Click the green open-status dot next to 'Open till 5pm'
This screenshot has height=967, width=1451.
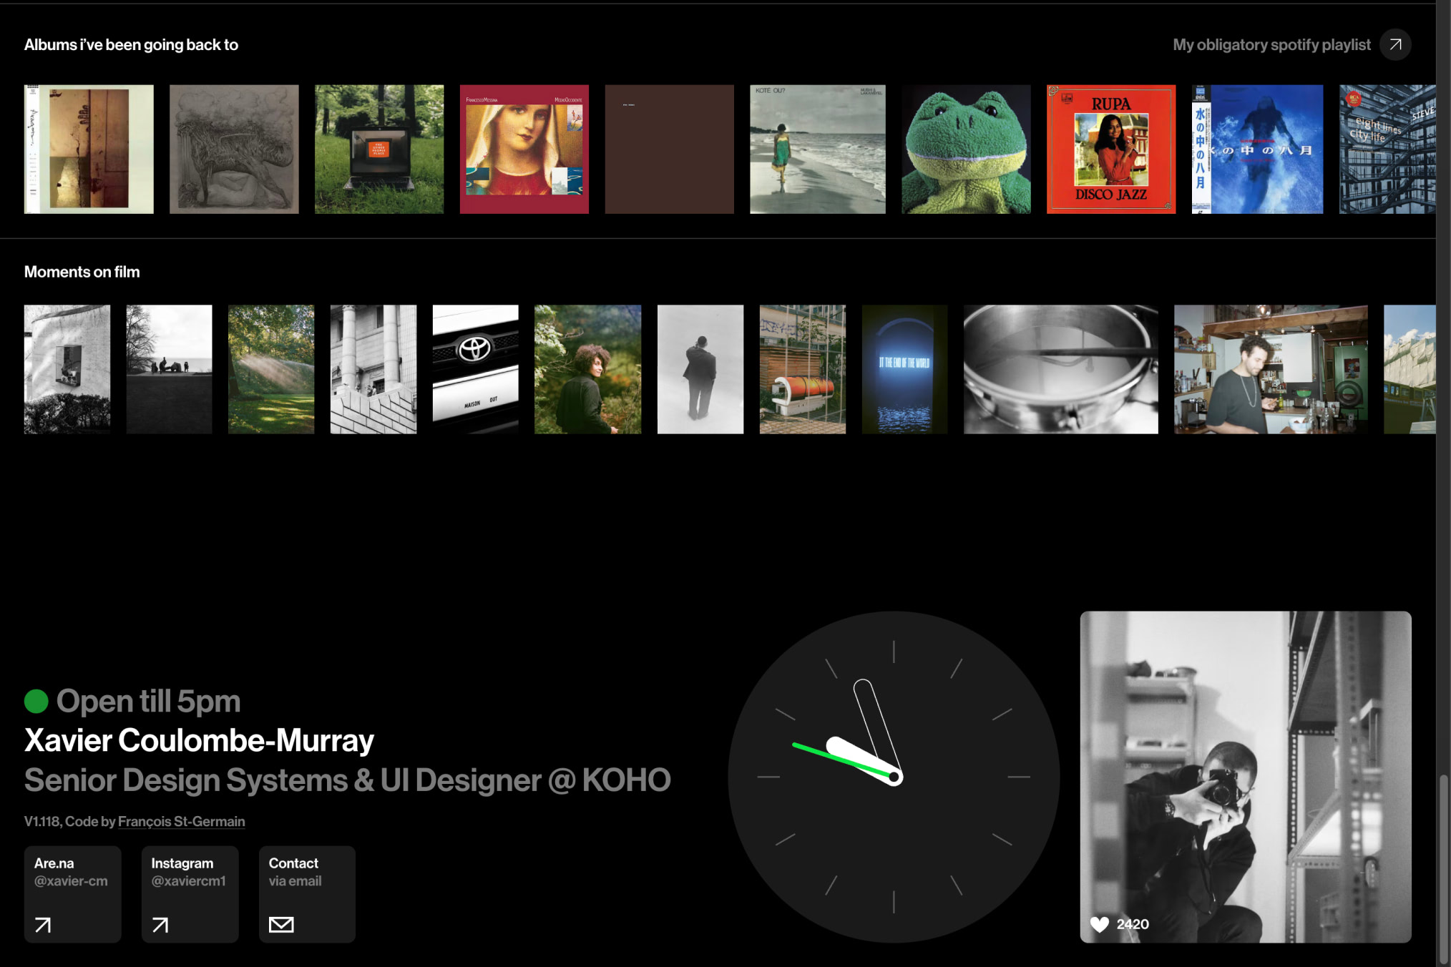click(35, 701)
